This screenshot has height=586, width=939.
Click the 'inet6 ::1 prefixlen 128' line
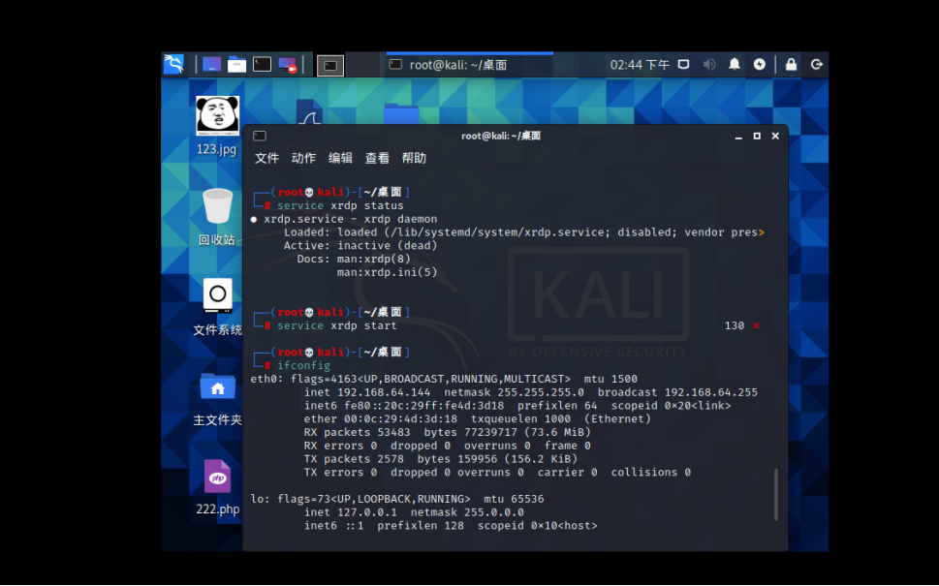(x=451, y=526)
